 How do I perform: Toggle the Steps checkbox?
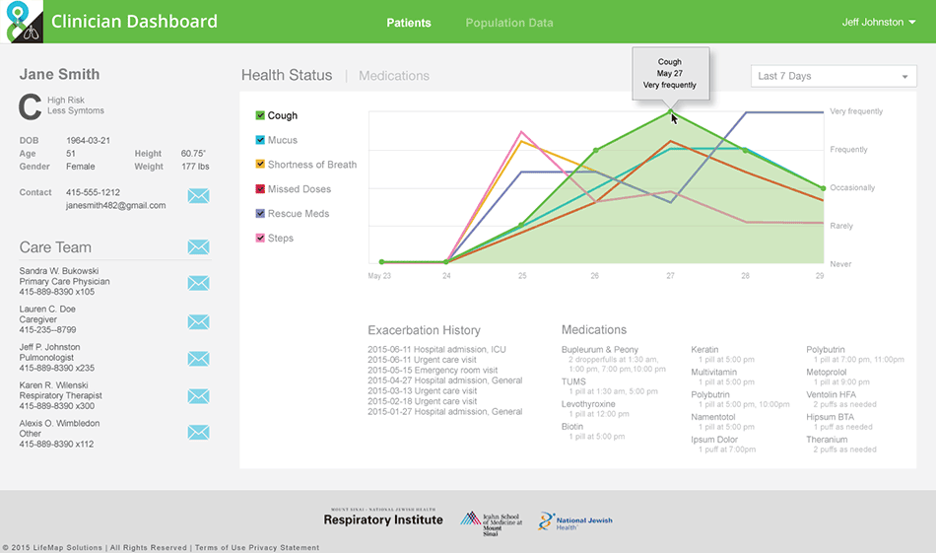260,238
